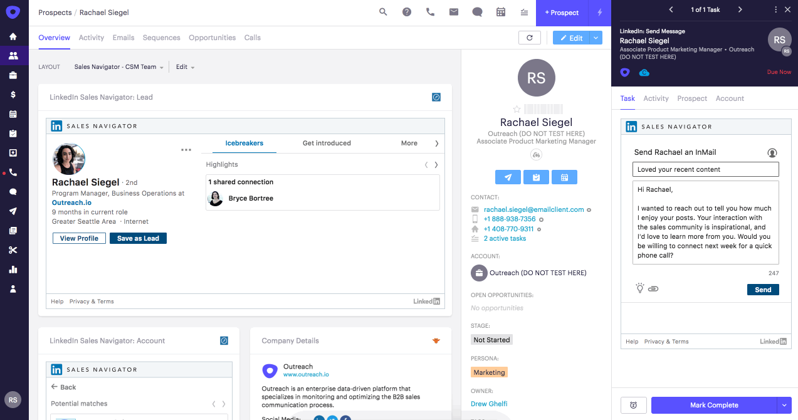Click owner Drew Ghelfi link

(x=489, y=404)
